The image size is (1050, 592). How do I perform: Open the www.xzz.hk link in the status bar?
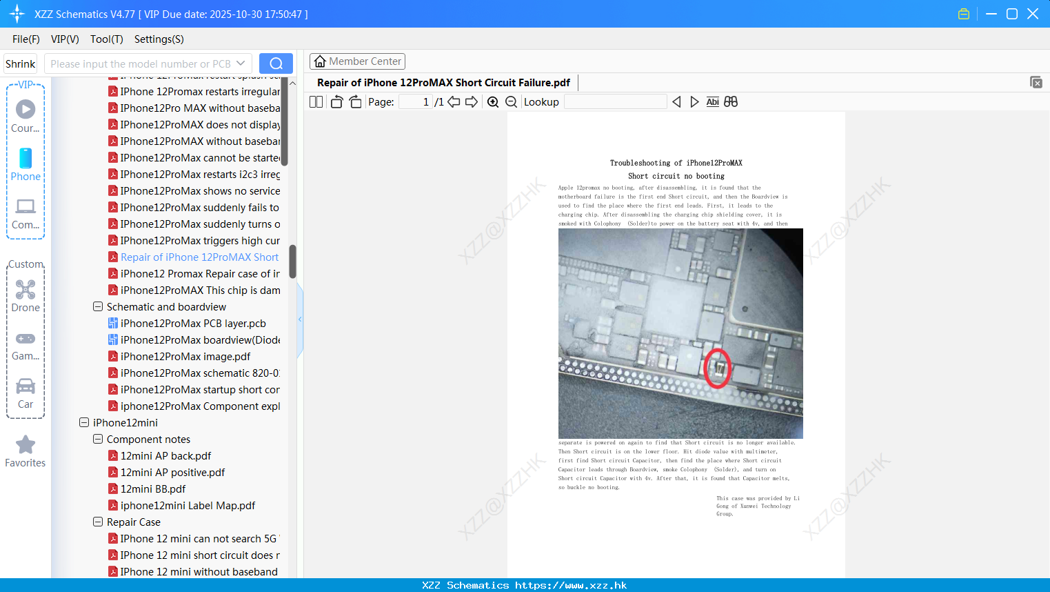(571, 585)
